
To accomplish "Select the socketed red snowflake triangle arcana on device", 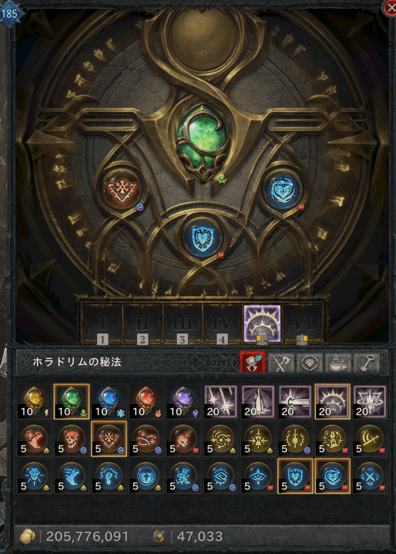I will [x=122, y=189].
